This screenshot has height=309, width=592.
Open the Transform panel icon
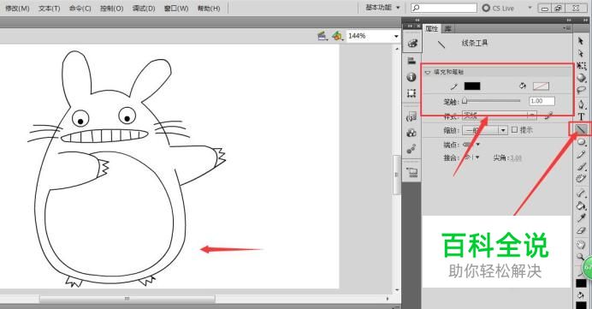point(411,93)
